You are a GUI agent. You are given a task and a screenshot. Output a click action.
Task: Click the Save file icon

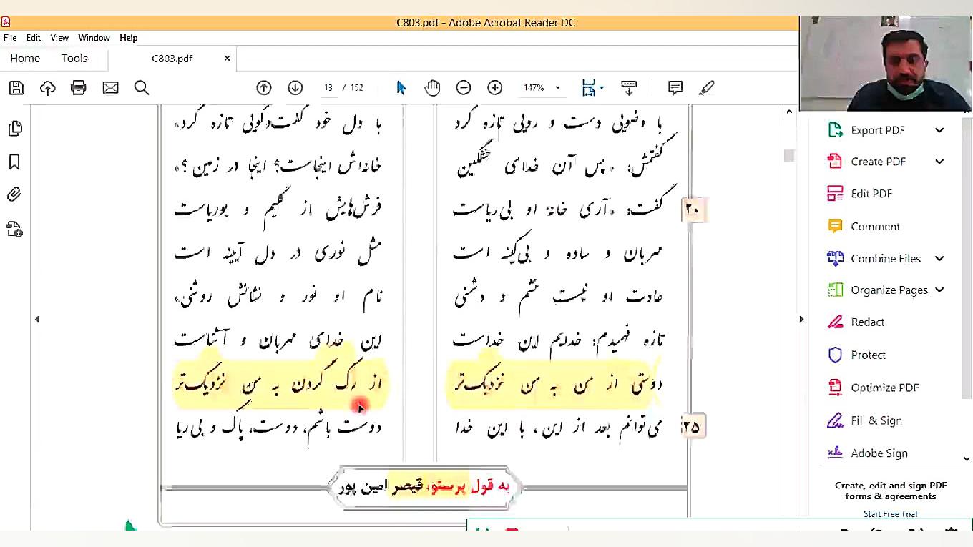click(16, 87)
